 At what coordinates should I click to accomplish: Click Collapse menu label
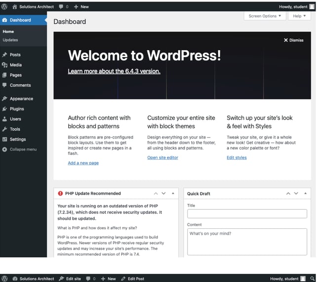click(x=23, y=149)
